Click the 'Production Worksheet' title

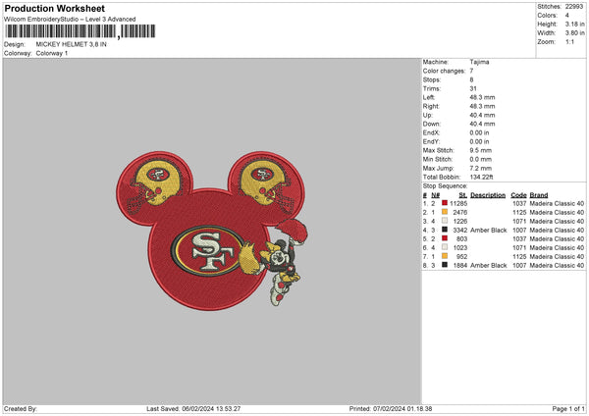click(x=55, y=9)
